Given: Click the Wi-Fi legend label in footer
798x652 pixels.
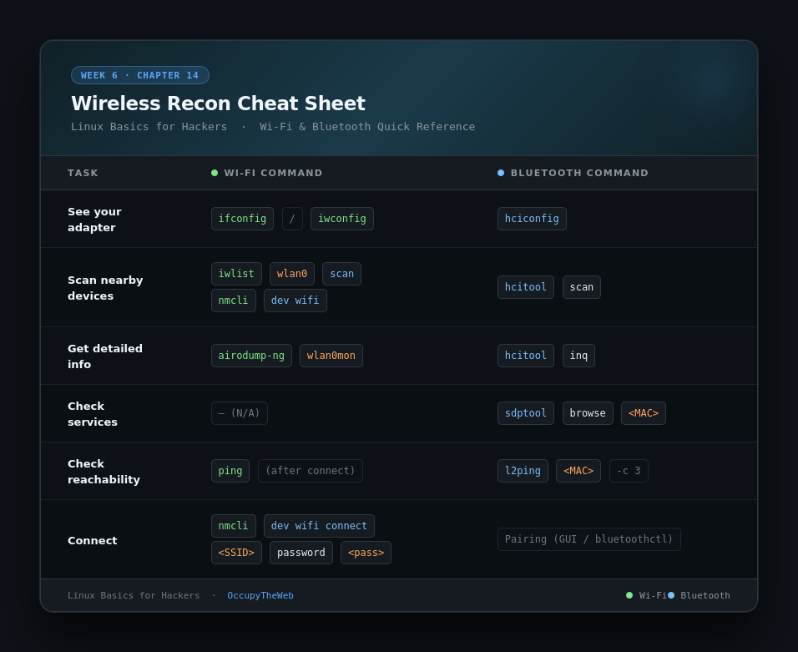Looking at the screenshot, I should (x=653, y=595).
